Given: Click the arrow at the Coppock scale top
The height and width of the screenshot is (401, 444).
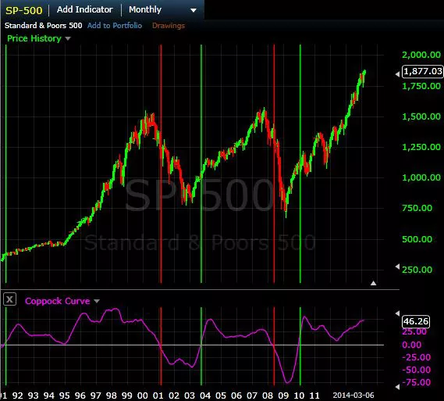Looking at the screenshot, I should 397,313.
